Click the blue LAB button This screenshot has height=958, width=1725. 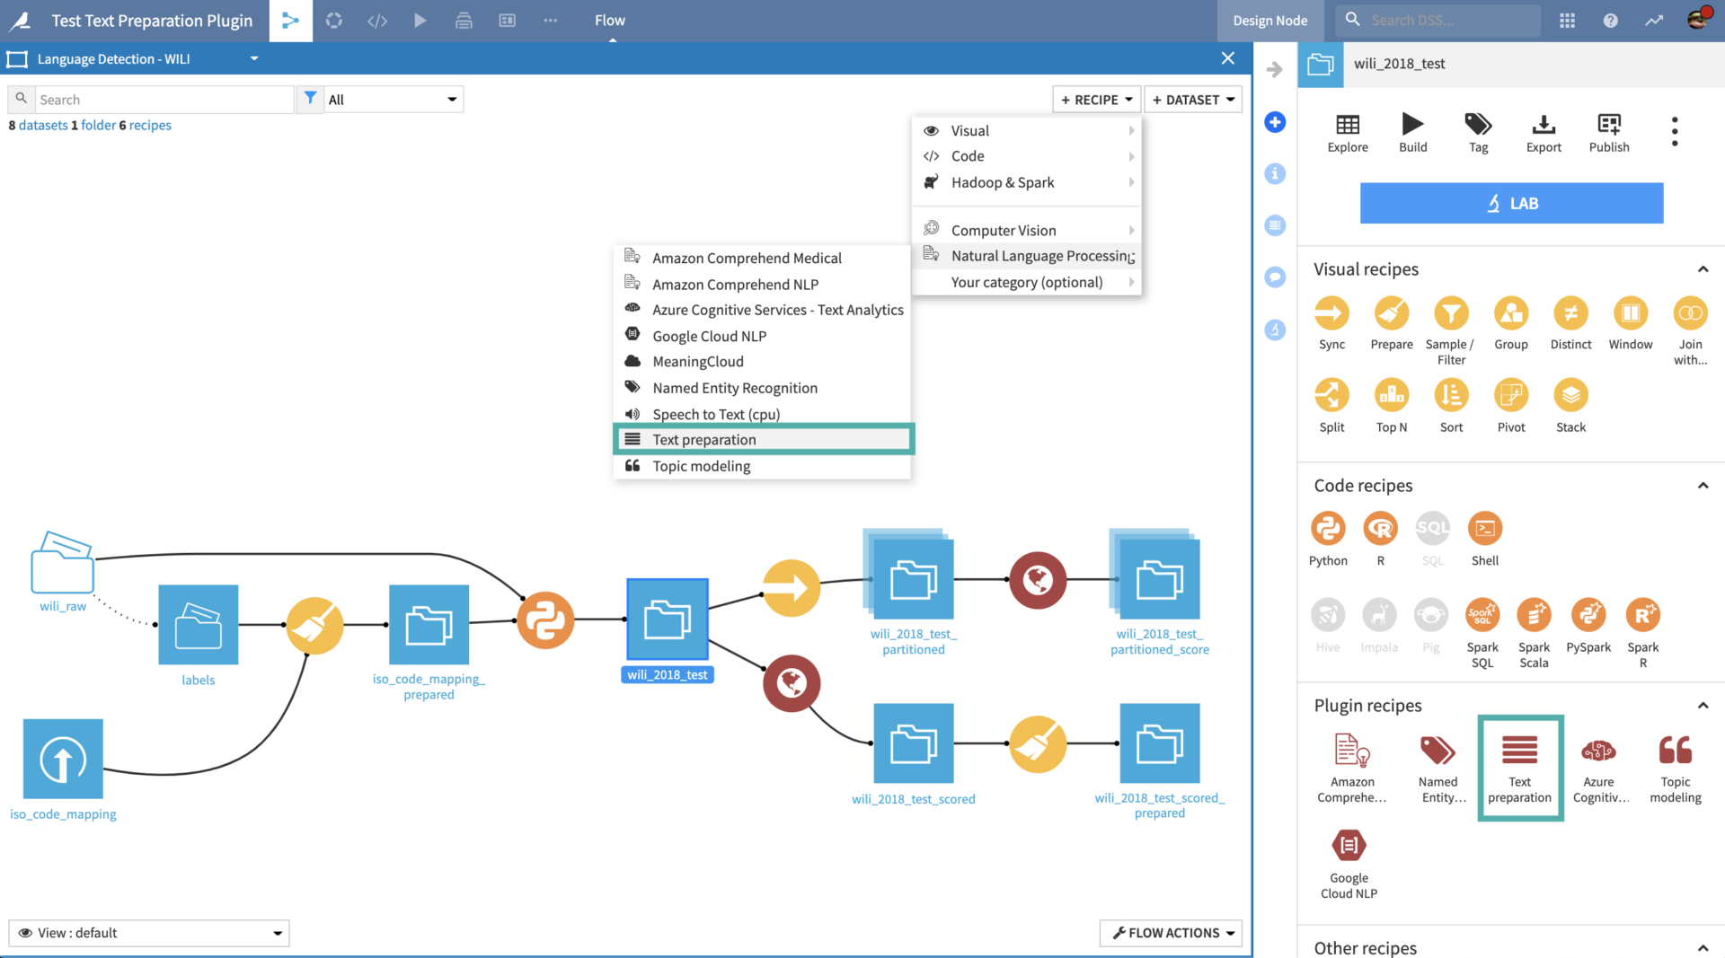1510,204
